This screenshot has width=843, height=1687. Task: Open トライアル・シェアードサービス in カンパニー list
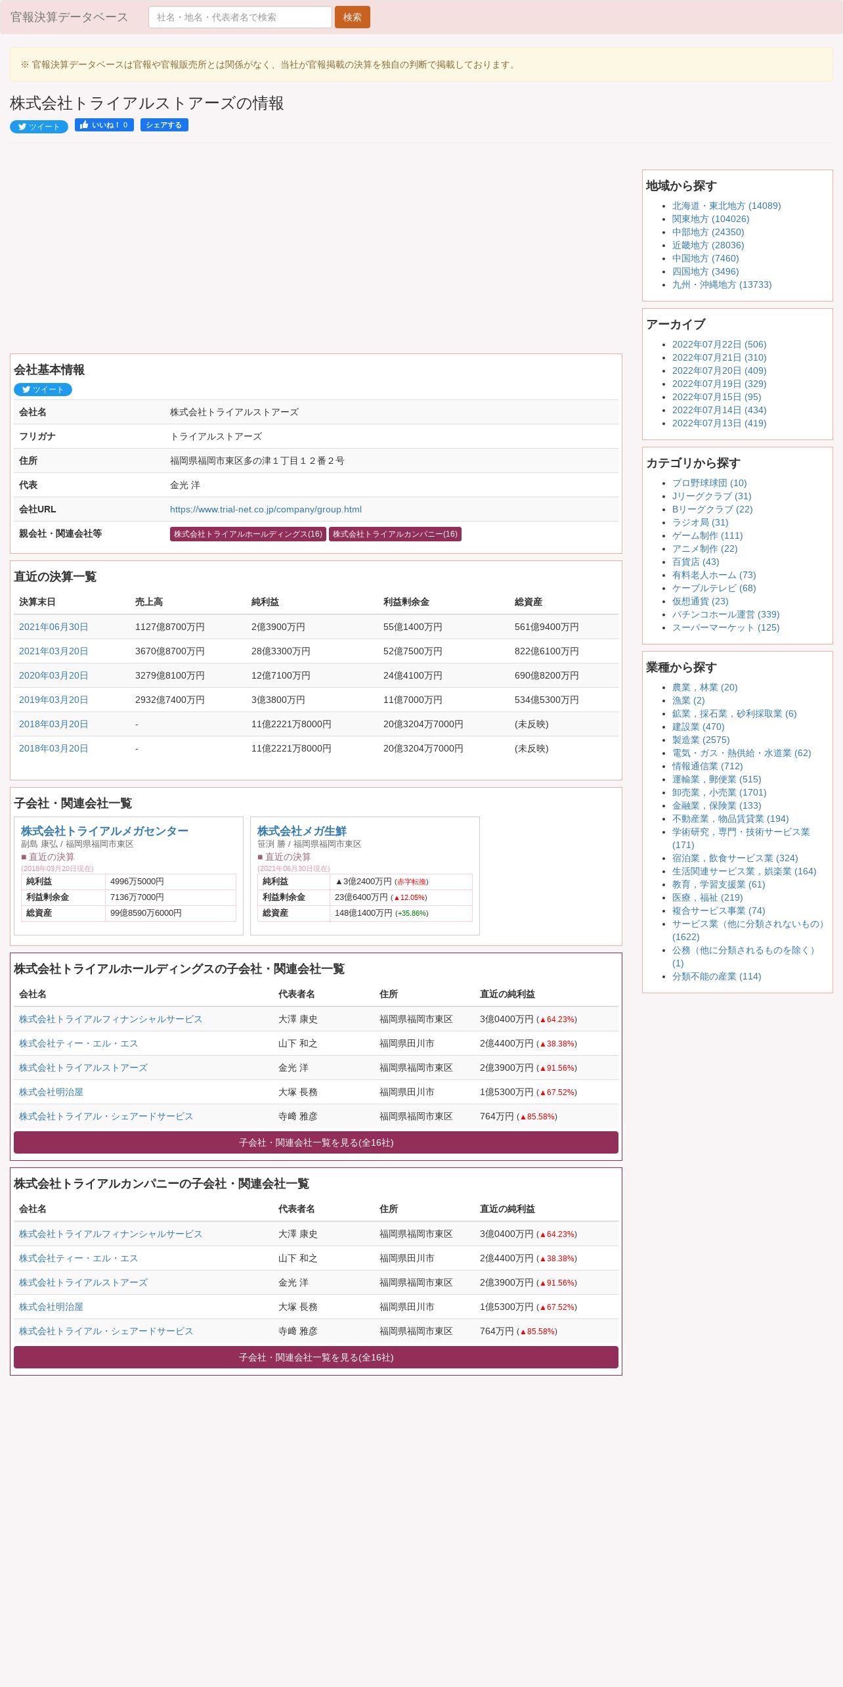pos(106,1331)
